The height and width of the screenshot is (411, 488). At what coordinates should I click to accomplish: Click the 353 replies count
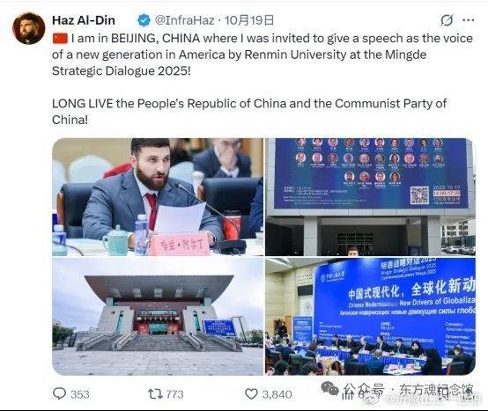(x=80, y=394)
